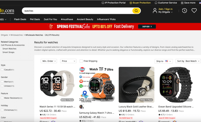The width and height of the screenshot is (201, 122).
Task: Open the wishlist heart icon
Action: [x=194, y=11]
